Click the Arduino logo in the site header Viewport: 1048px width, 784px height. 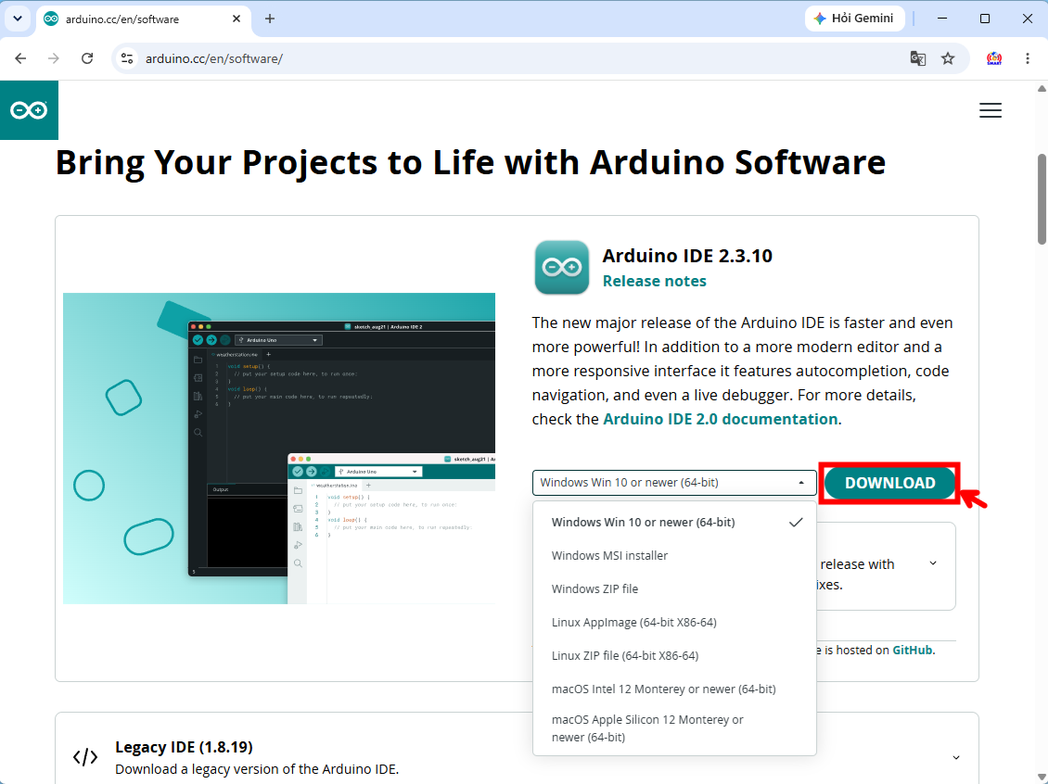click(29, 110)
